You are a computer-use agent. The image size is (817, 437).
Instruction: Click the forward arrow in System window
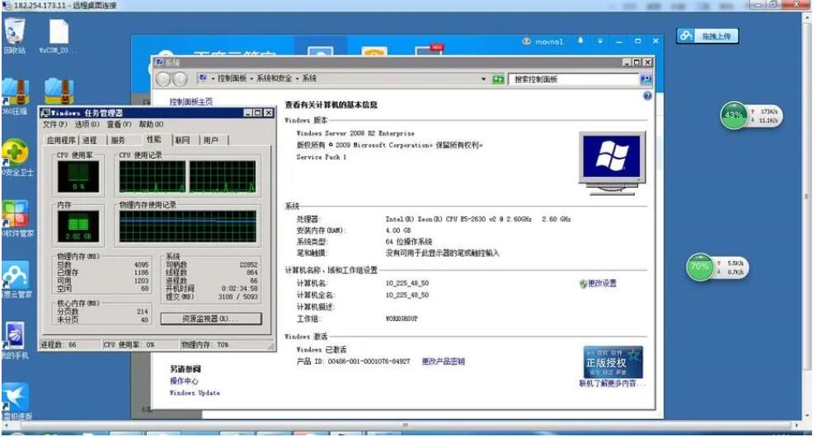click(180, 79)
